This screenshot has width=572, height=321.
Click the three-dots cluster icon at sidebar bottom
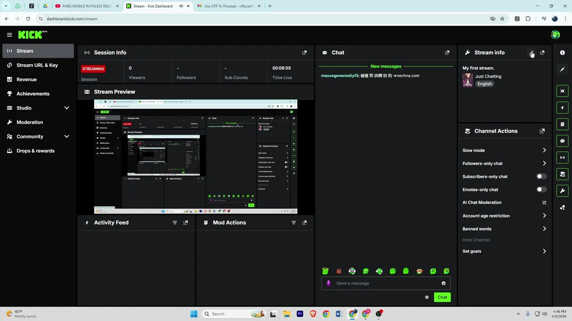tap(562, 207)
